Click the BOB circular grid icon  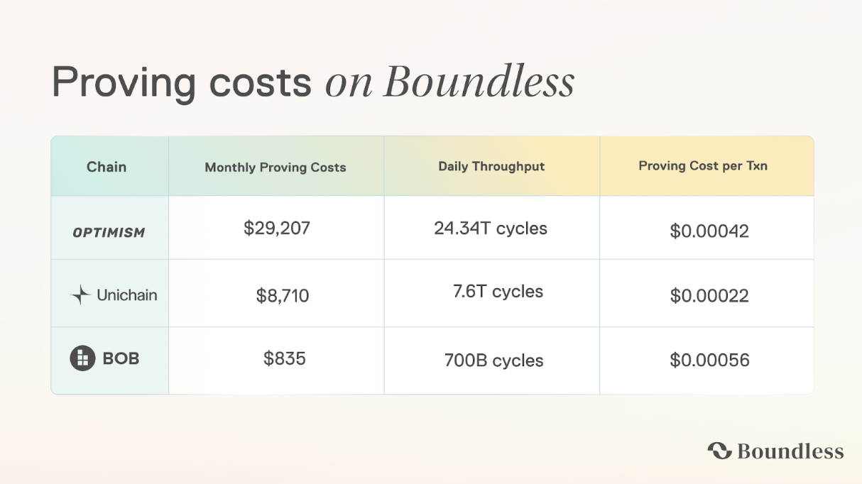(x=82, y=358)
